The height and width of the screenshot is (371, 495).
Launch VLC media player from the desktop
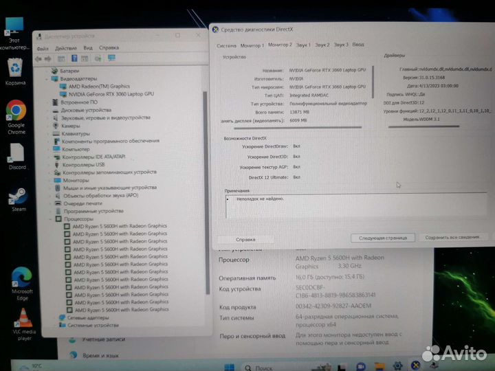(24, 324)
